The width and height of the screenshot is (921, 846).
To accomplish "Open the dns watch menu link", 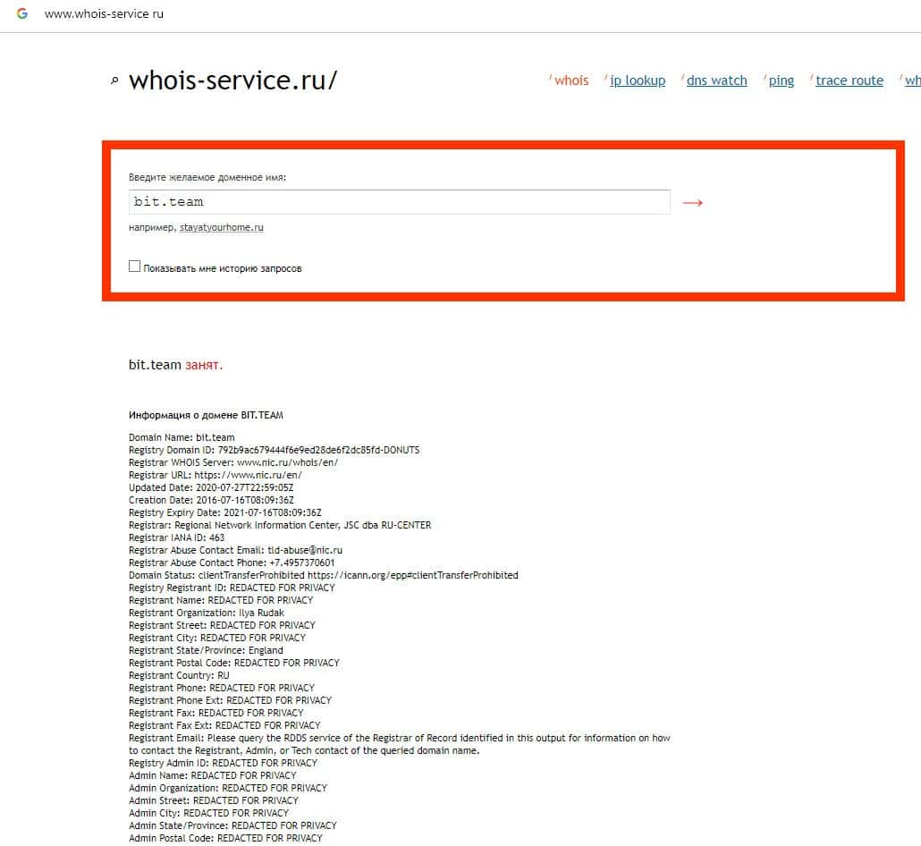I will [x=716, y=80].
